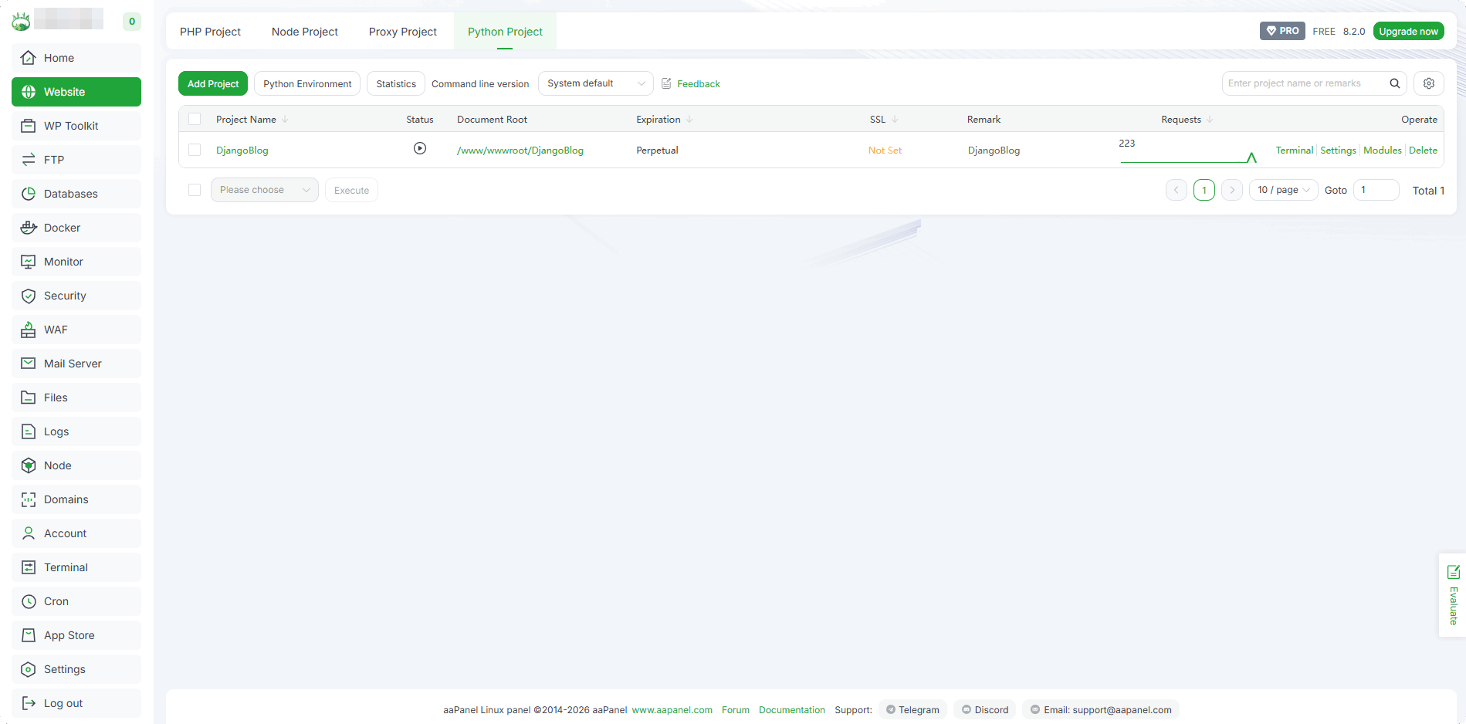Click the DjangoBlog requests sparkline chart
Image resolution: width=1466 pixels, height=724 pixels.
[x=1188, y=157]
